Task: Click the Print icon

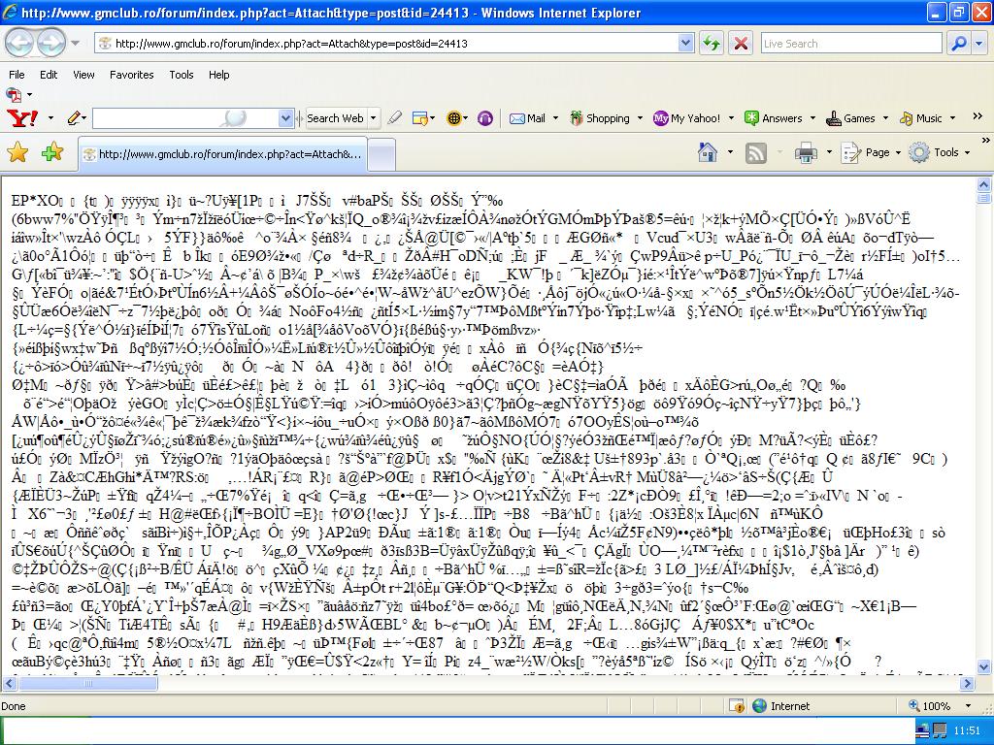Action: [806, 152]
